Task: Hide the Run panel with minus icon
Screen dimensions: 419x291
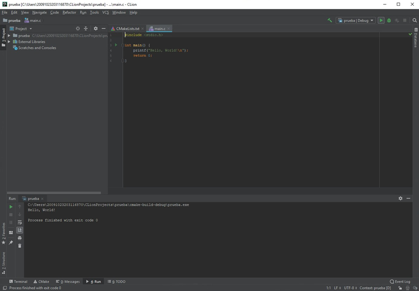Action: tap(408, 198)
